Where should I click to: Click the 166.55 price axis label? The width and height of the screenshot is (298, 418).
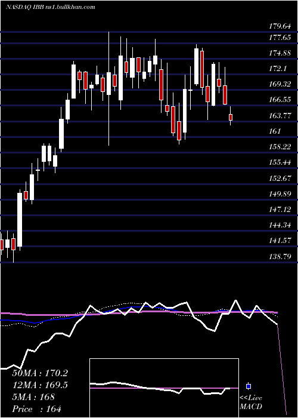click(x=280, y=100)
